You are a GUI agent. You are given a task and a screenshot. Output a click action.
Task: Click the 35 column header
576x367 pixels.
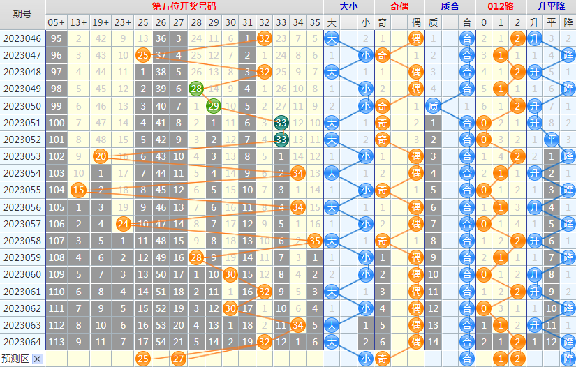click(315, 22)
